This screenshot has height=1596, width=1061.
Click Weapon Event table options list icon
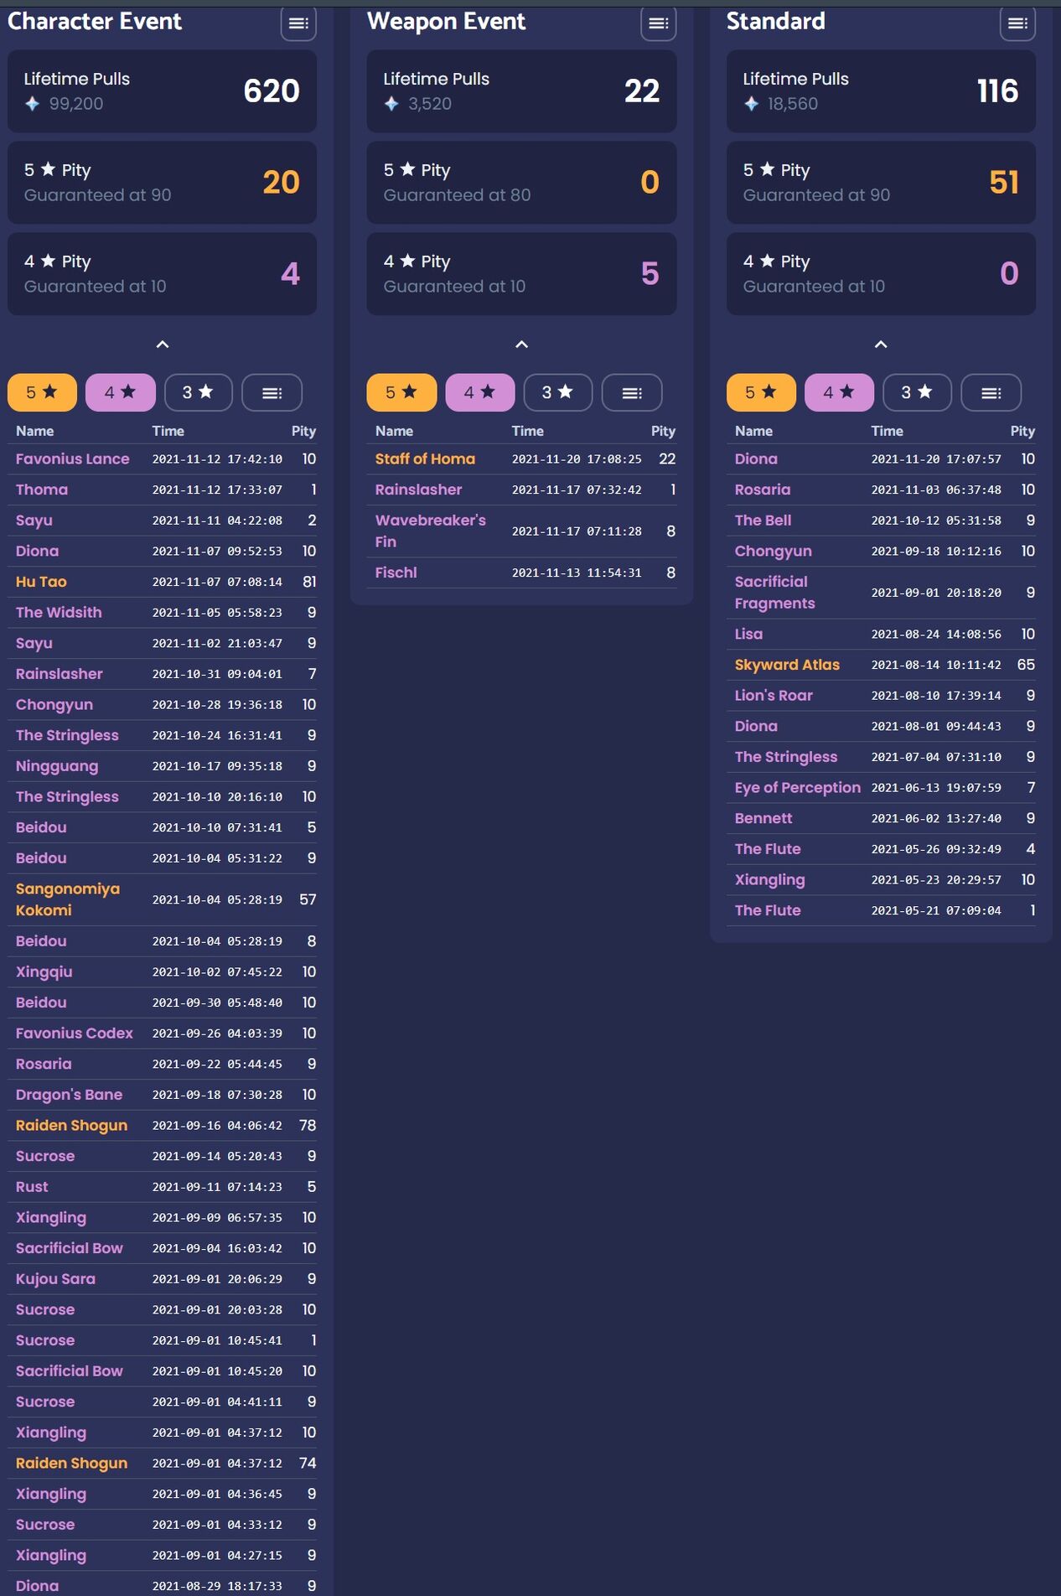(632, 392)
